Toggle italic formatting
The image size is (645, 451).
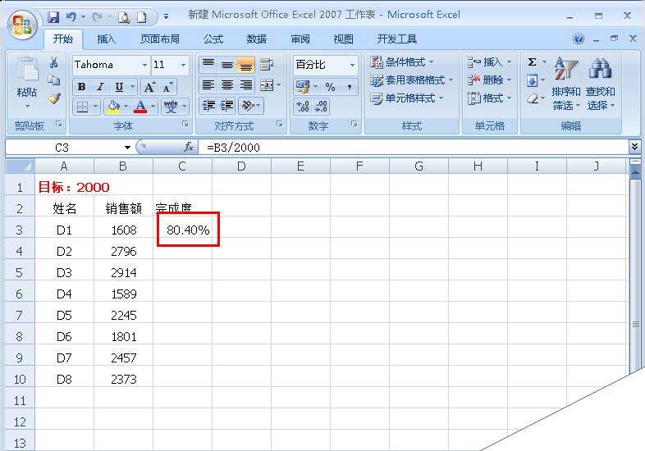tap(100, 87)
